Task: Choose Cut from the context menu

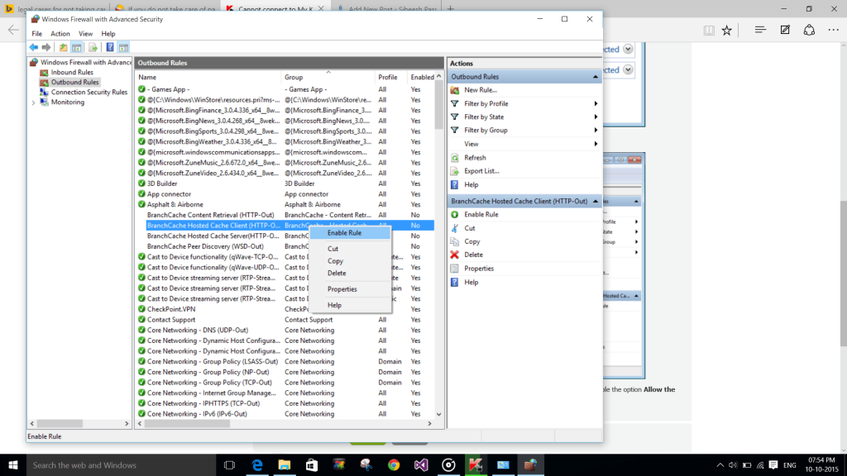Action: click(x=350, y=249)
